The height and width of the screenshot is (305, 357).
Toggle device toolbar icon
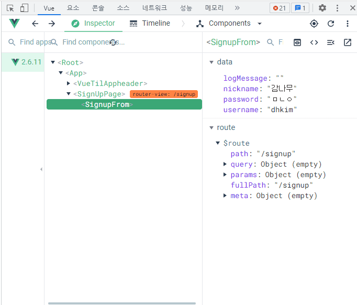pos(24,8)
